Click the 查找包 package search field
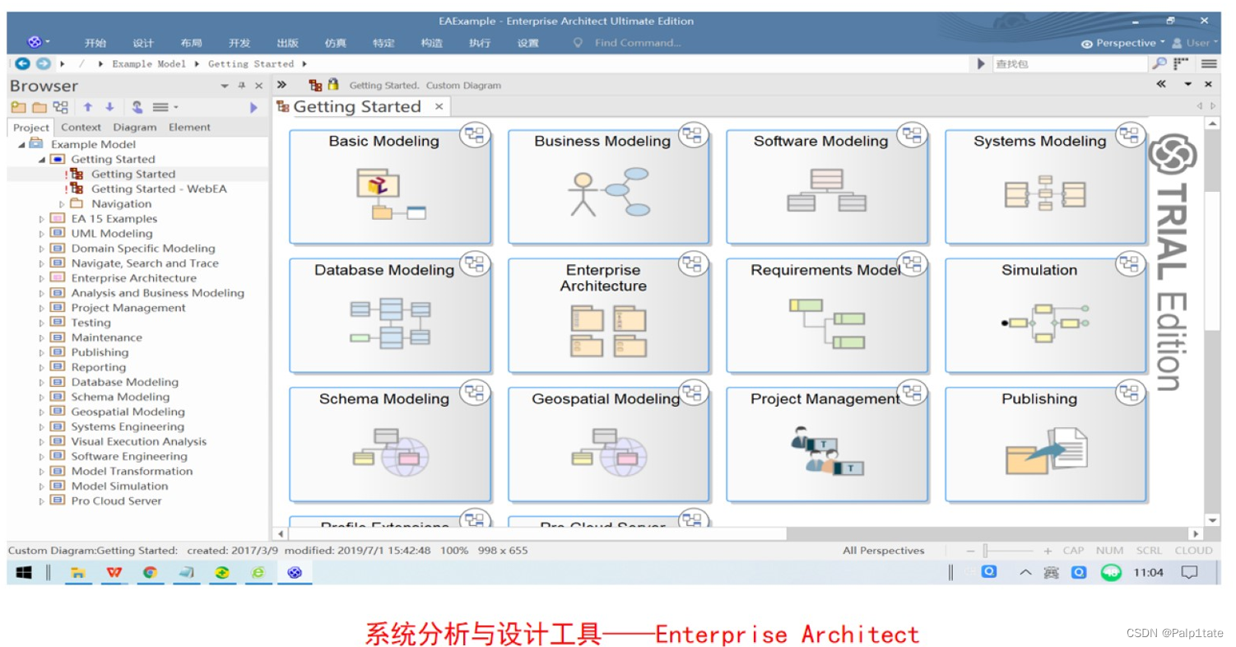This screenshot has height=647, width=1236. pos(1069,63)
